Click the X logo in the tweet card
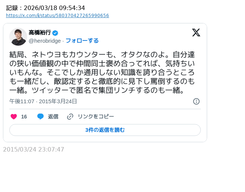This screenshot has width=245, height=192. tap(196, 33)
